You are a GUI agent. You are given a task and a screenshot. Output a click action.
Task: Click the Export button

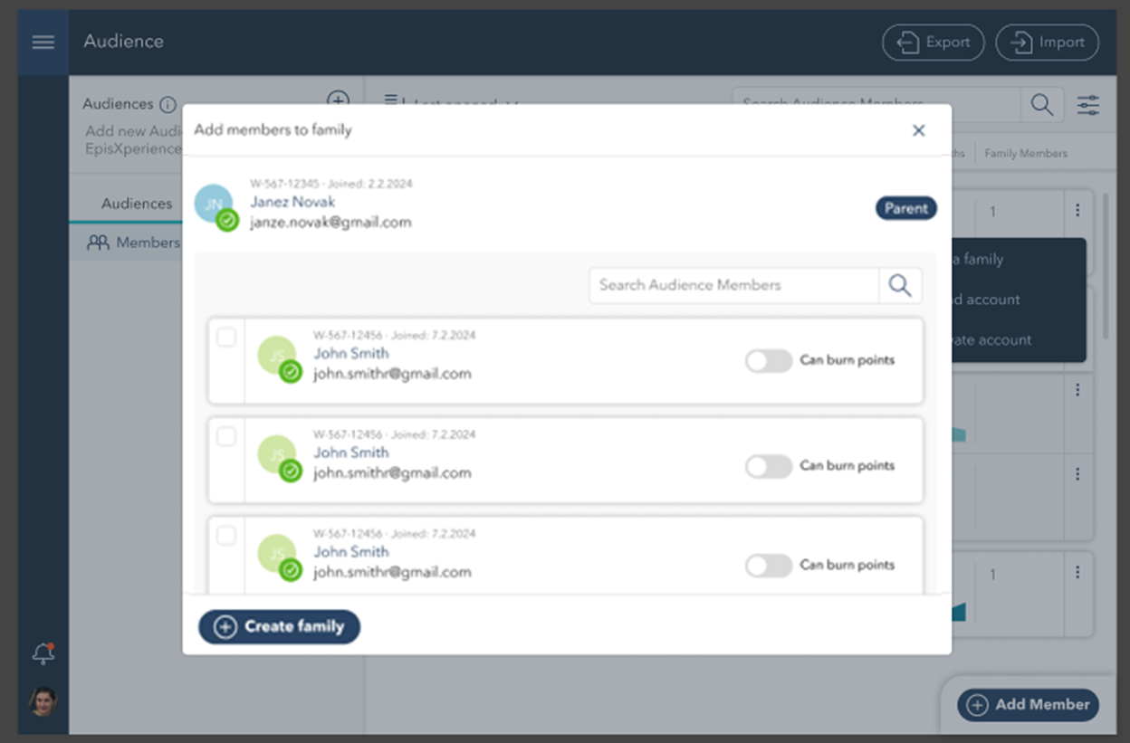[x=934, y=43]
